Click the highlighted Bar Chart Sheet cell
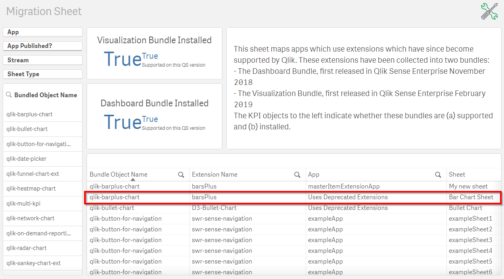Viewport: 504px width, 279px height. pyautogui.click(x=471, y=197)
